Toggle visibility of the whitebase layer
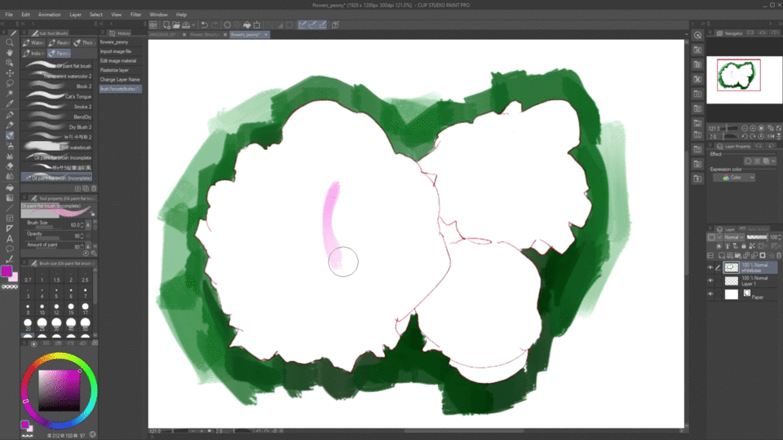The image size is (783, 440). pos(710,268)
